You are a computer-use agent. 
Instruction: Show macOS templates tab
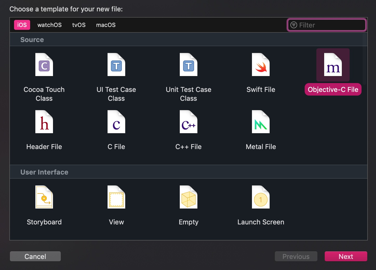106,25
